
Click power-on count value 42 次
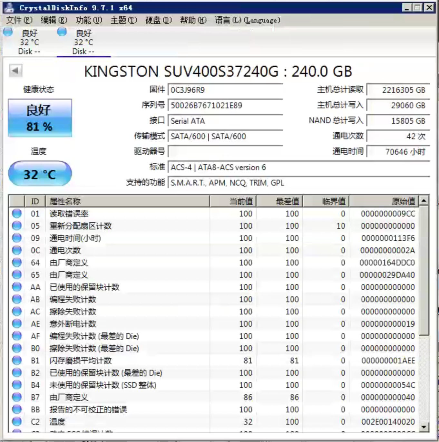coord(398,136)
